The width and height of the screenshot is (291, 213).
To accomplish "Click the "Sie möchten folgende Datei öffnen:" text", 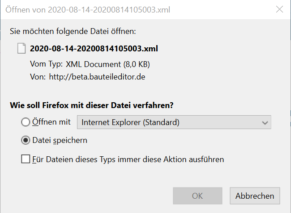I will [73, 31].
